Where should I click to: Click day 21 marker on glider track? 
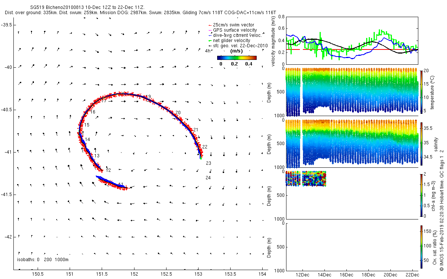click(196, 129)
